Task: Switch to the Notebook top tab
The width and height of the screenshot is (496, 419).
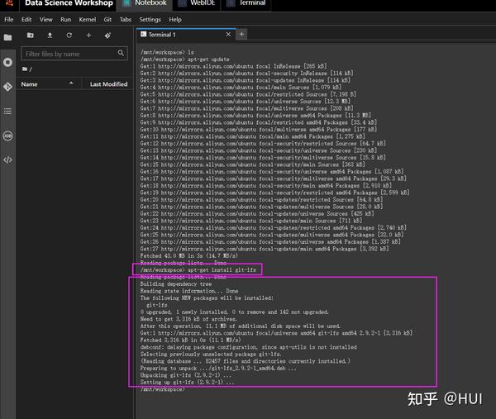Action: [x=145, y=4]
